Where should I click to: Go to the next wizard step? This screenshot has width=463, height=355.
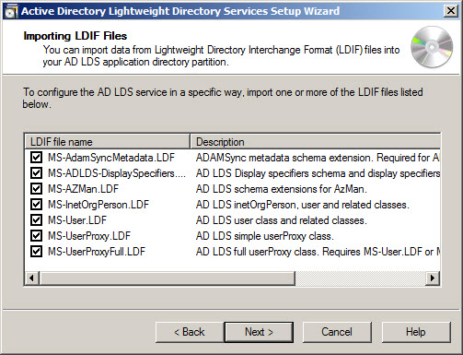[x=259, y=332]
